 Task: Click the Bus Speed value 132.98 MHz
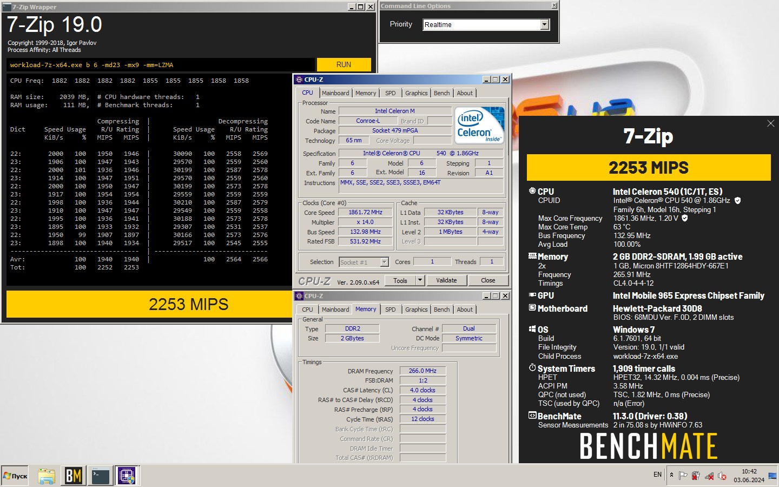366,232
